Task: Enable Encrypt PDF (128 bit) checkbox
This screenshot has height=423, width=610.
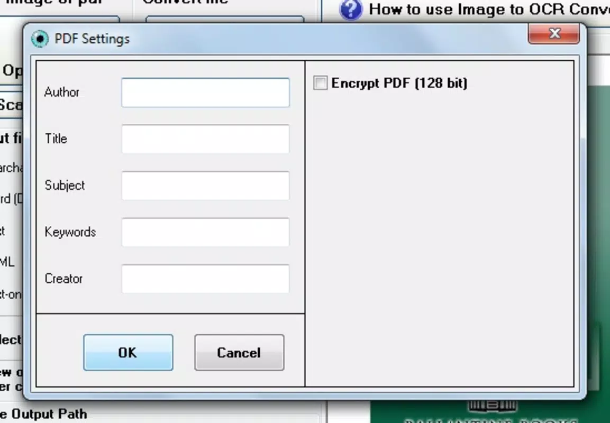Action: (x=320, y=83)
